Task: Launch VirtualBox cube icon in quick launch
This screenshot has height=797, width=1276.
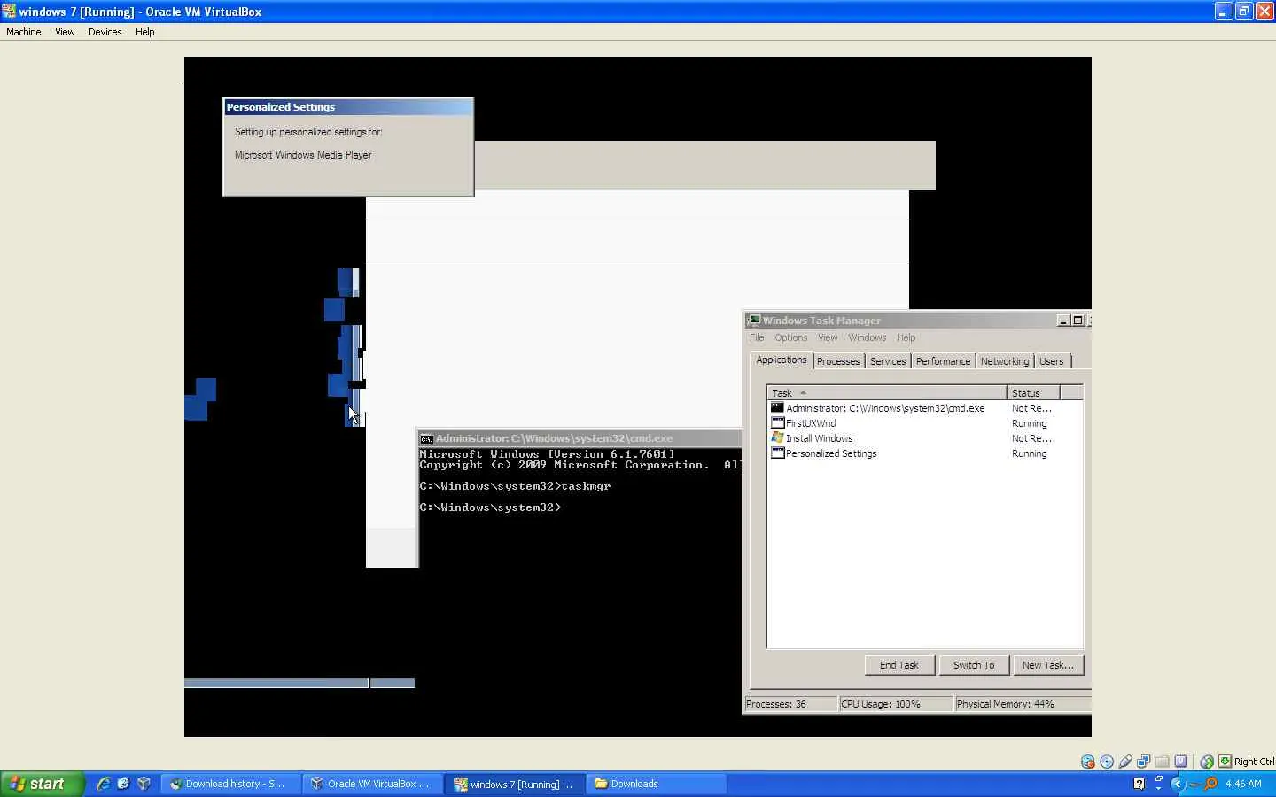Action: tap(144, 784)
